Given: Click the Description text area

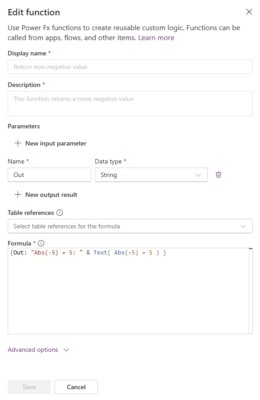Looking at the screenshot, I should point(130,103).
